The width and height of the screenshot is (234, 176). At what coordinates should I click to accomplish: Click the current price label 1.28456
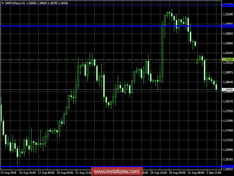(228, 90)
